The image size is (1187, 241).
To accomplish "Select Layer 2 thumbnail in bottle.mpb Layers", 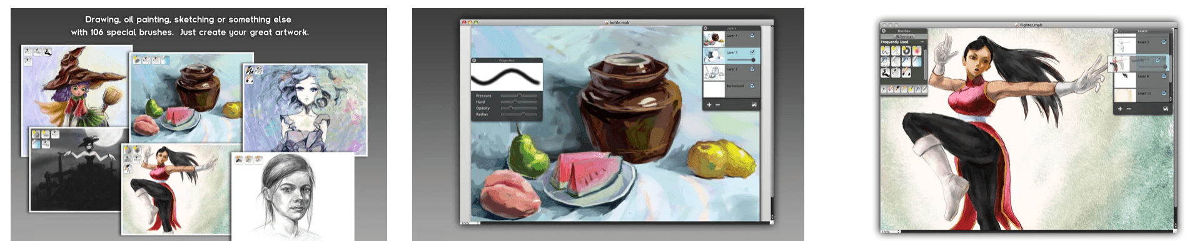I will [714, 72].
